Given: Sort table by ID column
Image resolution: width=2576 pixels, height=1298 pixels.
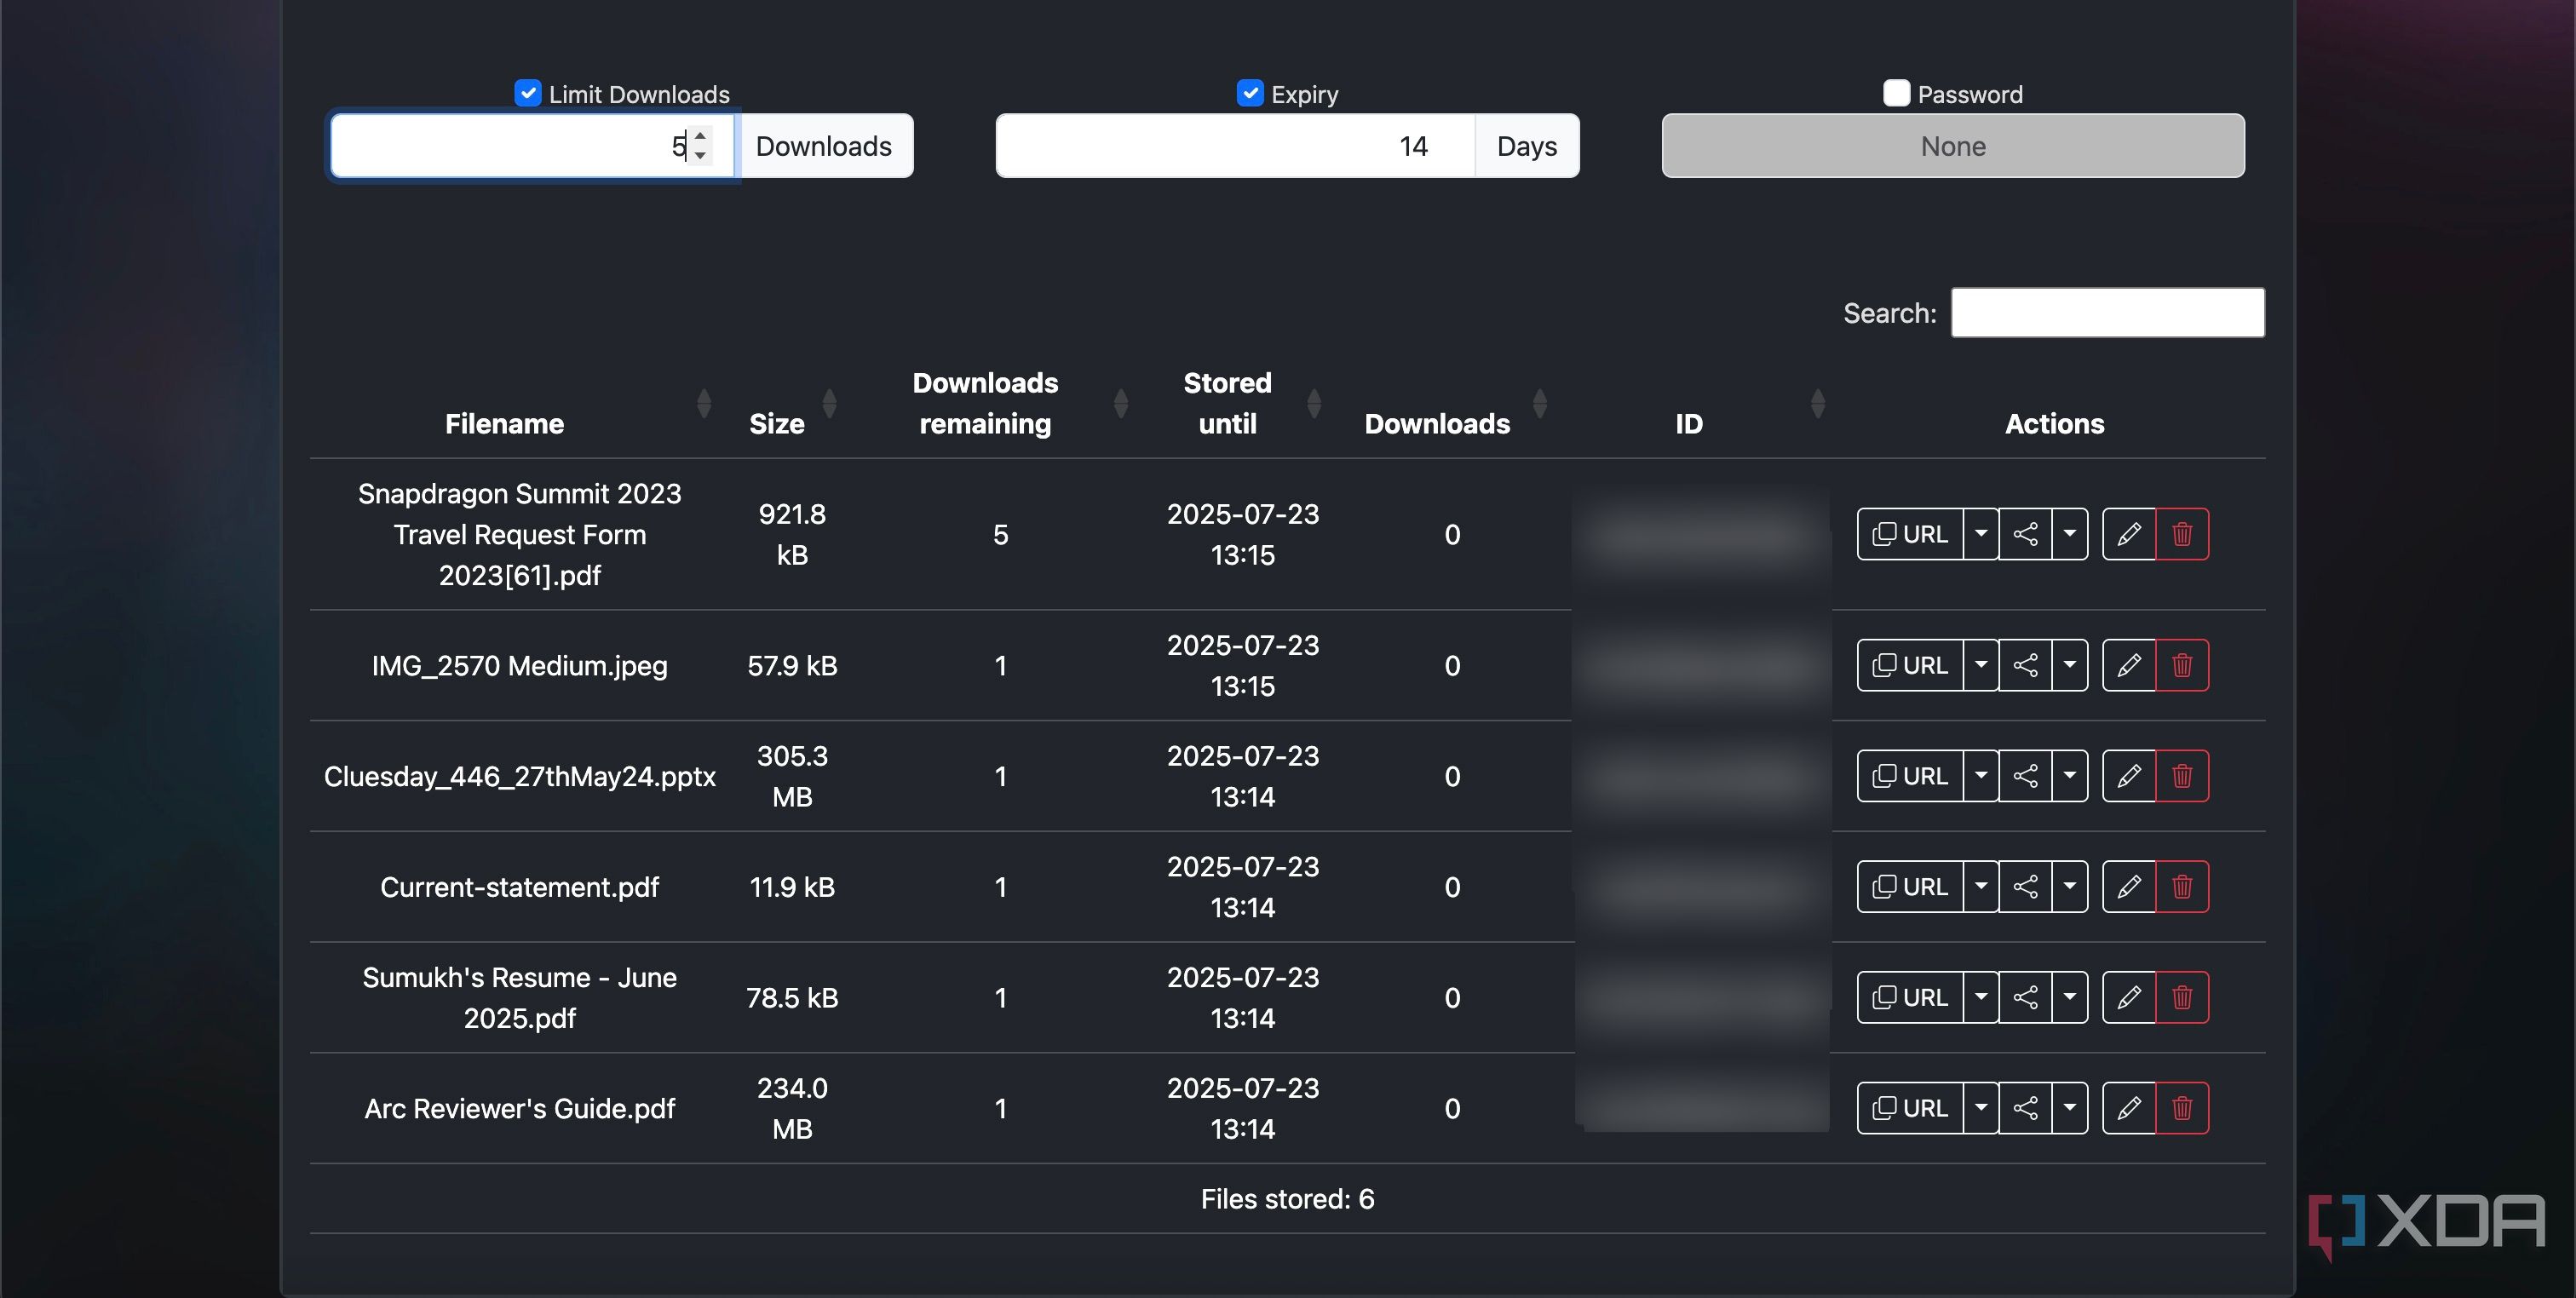Looking at the screenshot, I should tap(1818, 404).
